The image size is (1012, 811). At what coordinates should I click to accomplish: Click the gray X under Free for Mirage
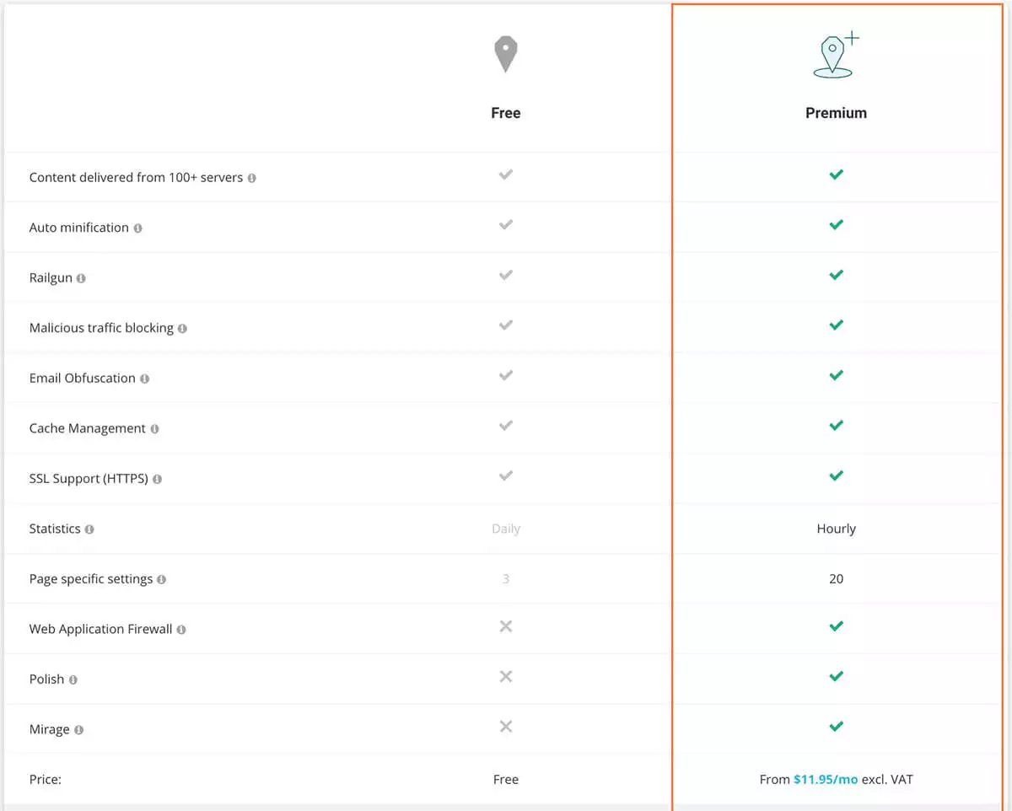click(505, 726)
